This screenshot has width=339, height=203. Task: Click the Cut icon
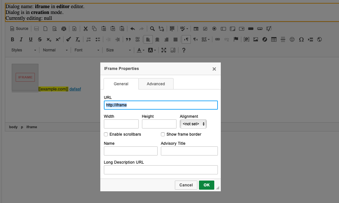point(85,29)
